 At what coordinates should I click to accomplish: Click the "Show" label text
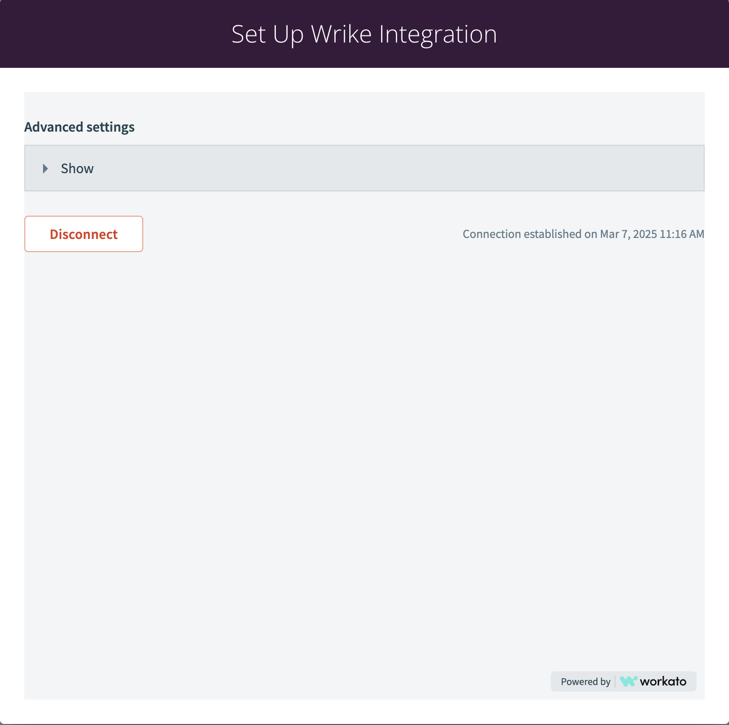(x=77, y=169)
